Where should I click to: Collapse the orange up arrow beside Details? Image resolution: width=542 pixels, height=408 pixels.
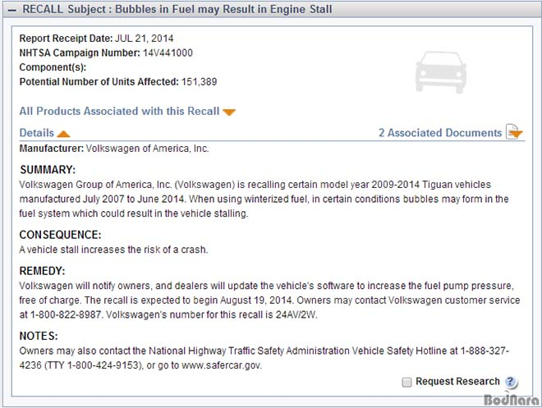[63, 134]
